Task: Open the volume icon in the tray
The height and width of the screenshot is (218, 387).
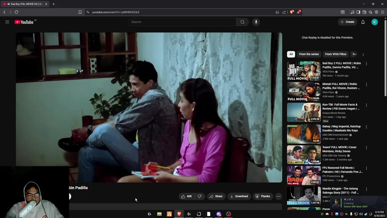Action: (x=361, y=214)
